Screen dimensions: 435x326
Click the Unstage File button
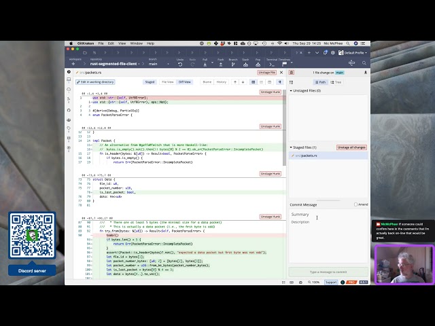267,73
